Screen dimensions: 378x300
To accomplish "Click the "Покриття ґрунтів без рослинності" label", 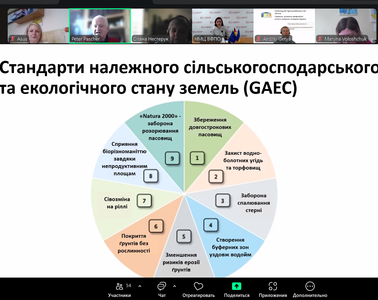I will [134, 244].
